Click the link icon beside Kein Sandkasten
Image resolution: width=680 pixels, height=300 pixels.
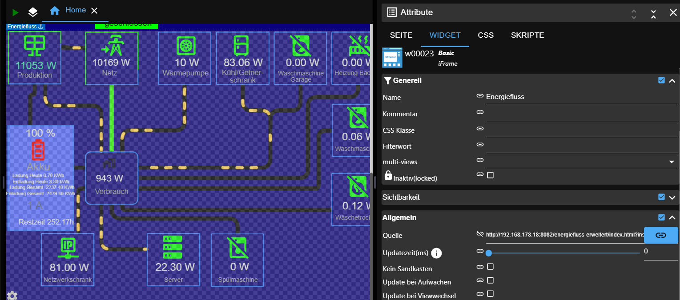pos(480,267)
